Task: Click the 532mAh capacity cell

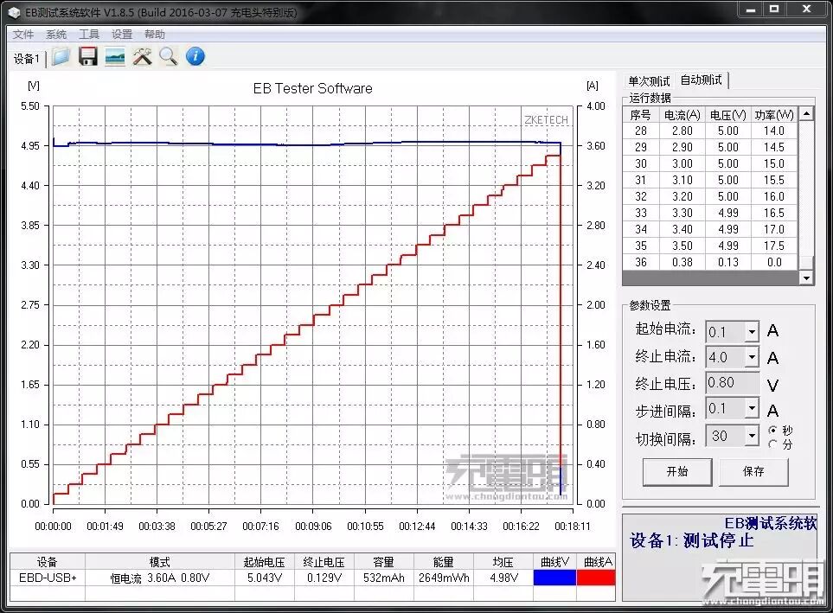Action: pyautogui.click(x=383, y=578)
